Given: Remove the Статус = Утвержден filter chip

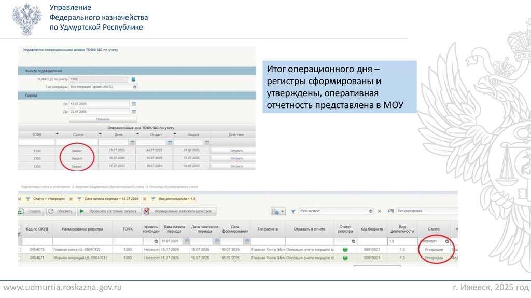Looking at the screenshot, I should click(19, 199).
